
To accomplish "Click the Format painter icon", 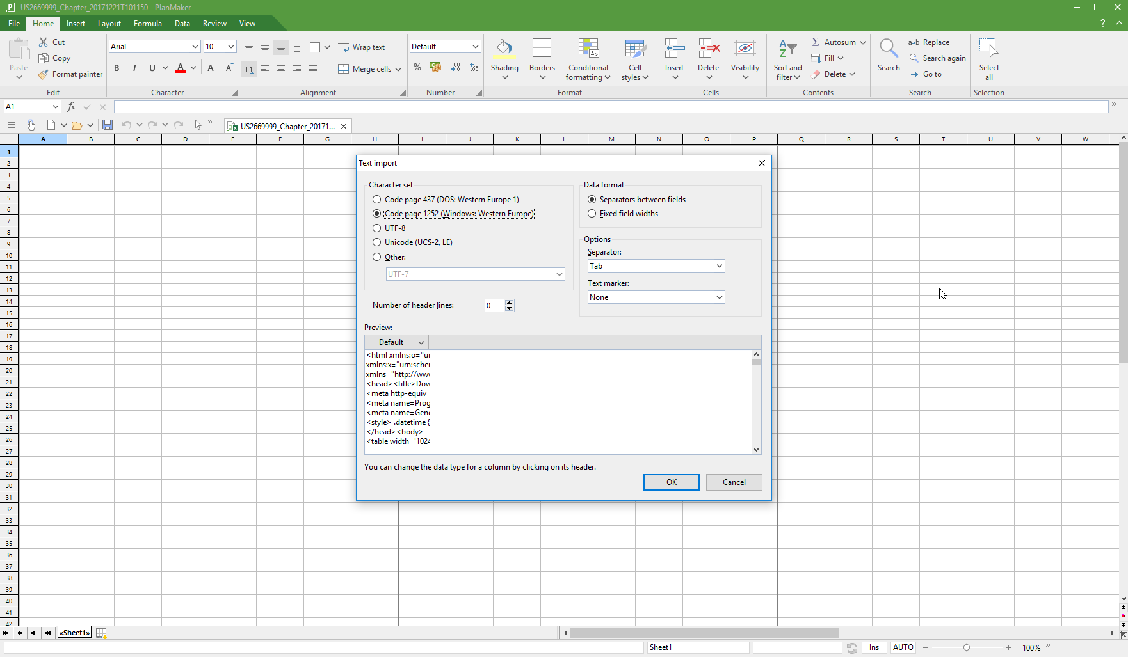I will click(x=44, y=74).
